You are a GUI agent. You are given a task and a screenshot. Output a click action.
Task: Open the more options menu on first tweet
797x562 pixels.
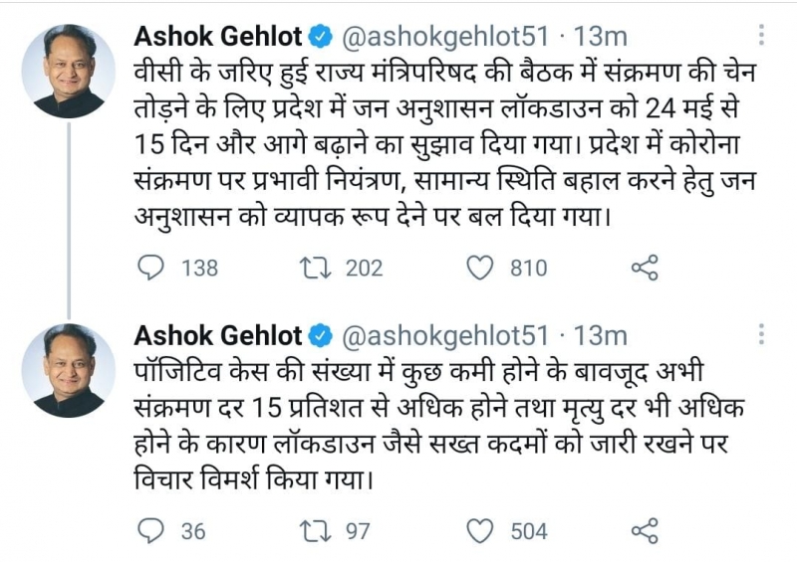click(762, 36)
